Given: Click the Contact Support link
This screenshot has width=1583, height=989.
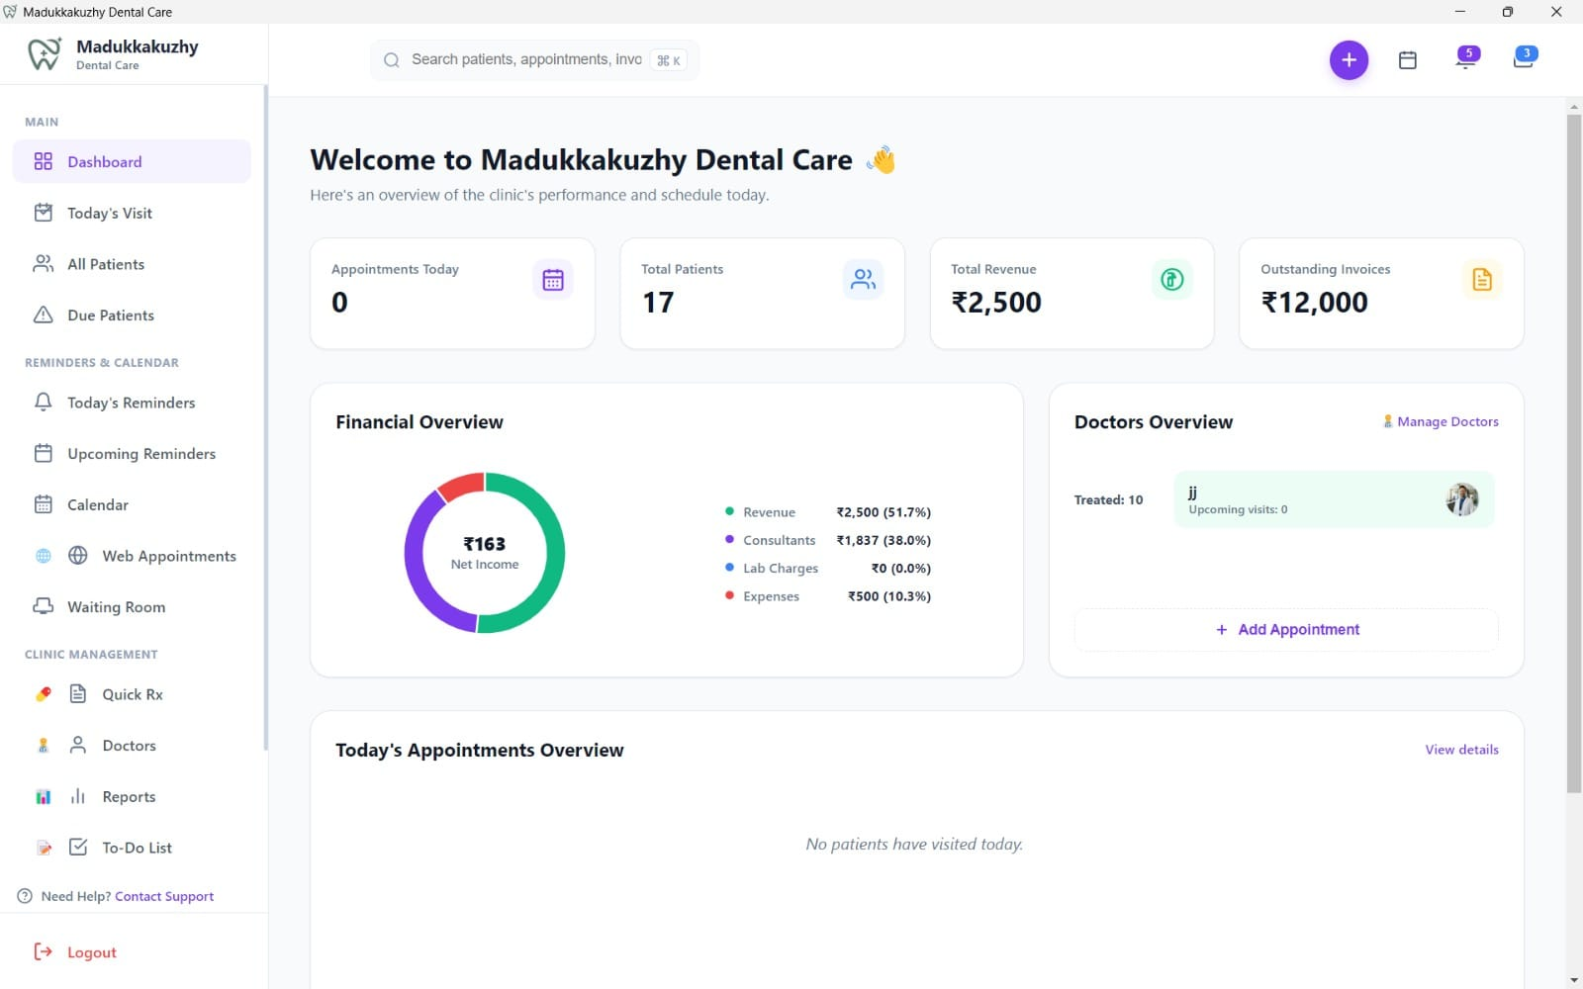Looking at the screenshot, I should (164, 896).
